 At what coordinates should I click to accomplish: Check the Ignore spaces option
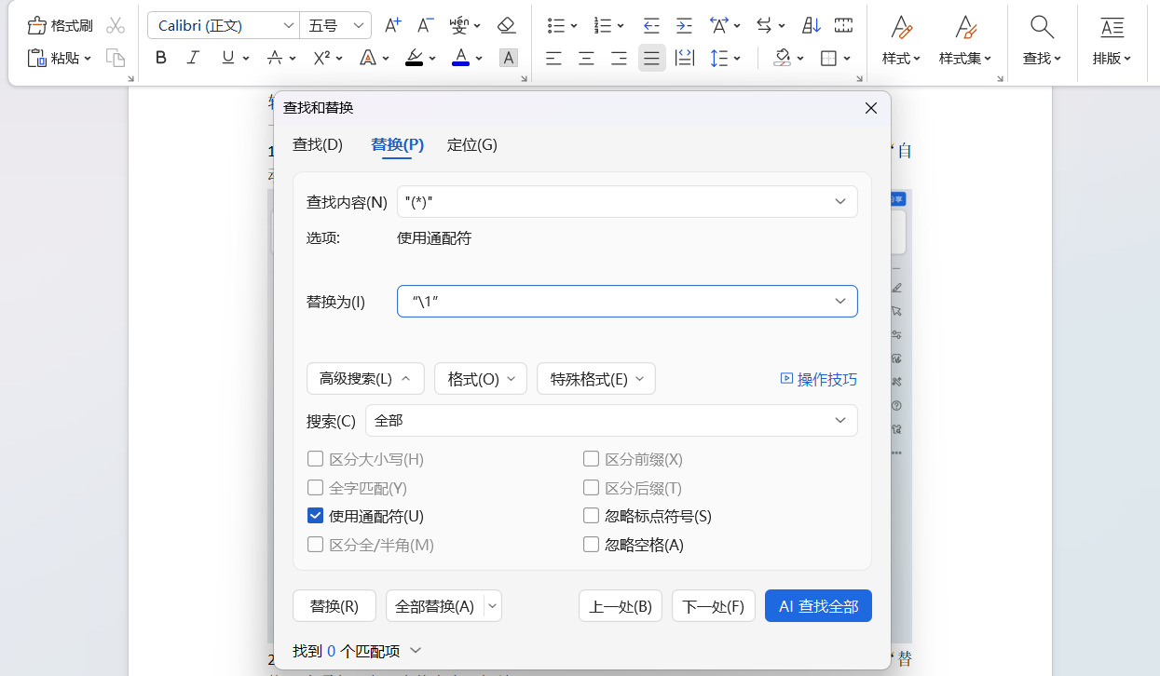point(591,545)
